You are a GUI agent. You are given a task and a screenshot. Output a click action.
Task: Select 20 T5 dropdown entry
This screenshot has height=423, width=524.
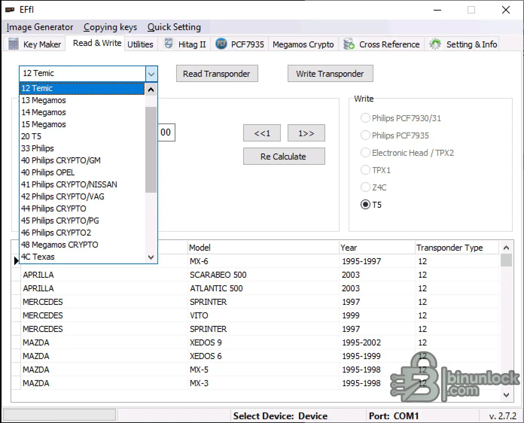tap(82, 137)
